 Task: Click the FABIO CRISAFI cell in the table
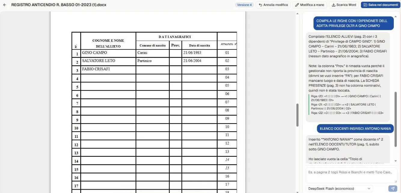coord(109,70)
